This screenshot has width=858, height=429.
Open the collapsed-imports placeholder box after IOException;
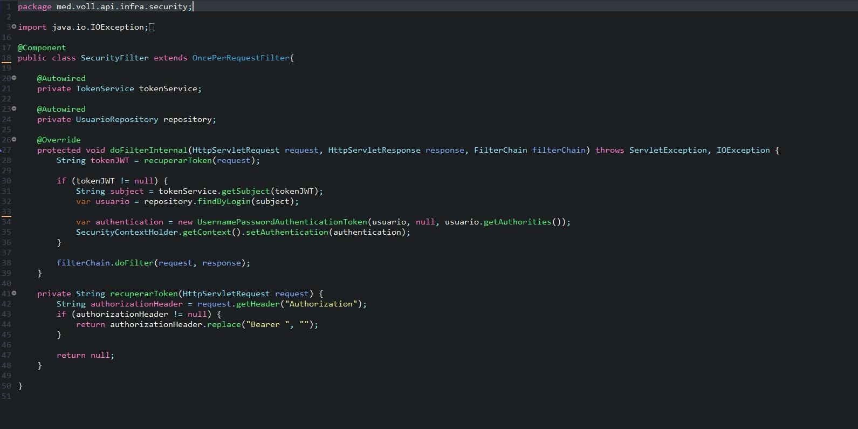[152, 27]
